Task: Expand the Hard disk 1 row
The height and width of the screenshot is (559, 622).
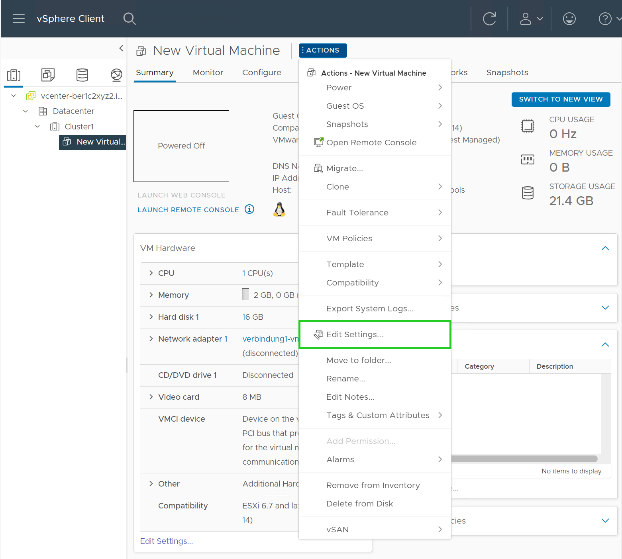Action: coord(151,317)
